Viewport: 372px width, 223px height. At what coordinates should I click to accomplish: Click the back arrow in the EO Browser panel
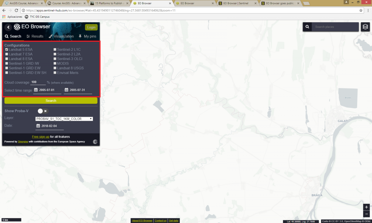pyautogui.click(x=8, y=27)
